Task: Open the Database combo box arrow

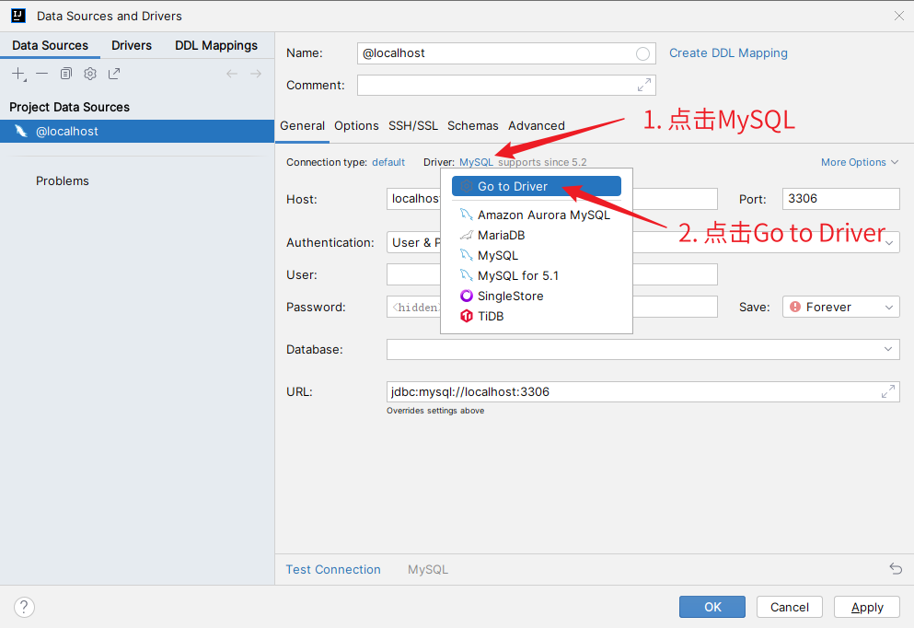Action: pos(889,349)
